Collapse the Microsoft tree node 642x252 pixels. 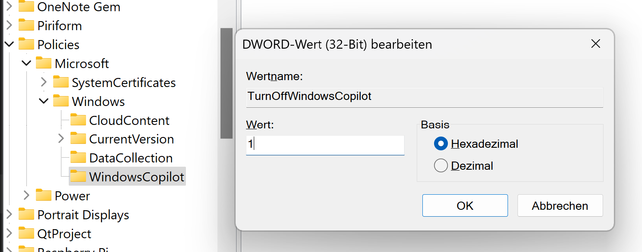[26, 63]
